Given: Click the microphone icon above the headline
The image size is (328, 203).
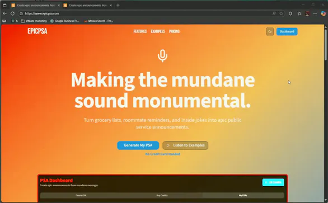Looking at the screenshot, I should 162,56.
